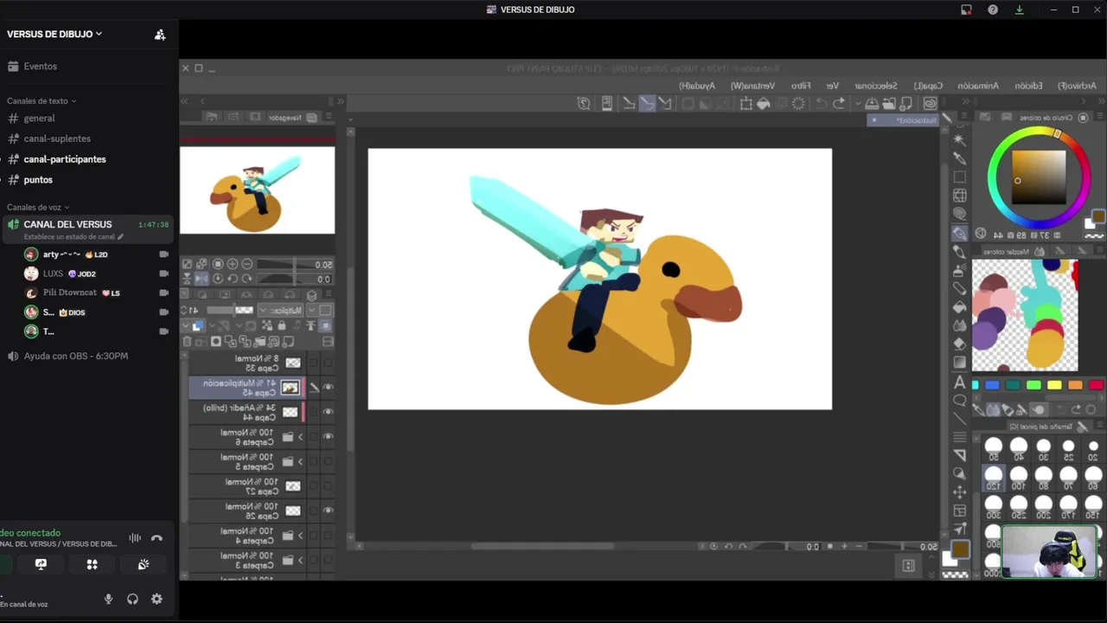Viewport: 1107px width, 623px height.
Task: Expand the Carpeta 6 folder
Action: pyautogui.click(x=301, y=437)
